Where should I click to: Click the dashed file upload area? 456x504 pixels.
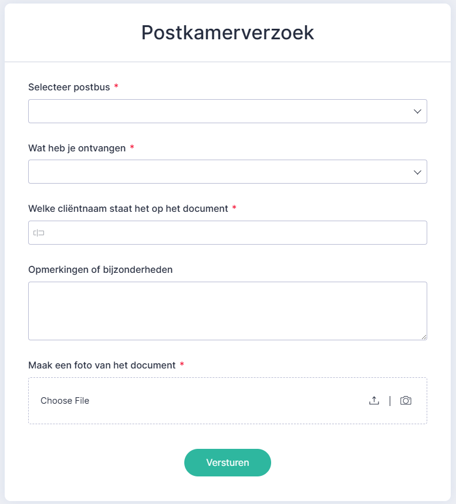click(x=228, y=401)
